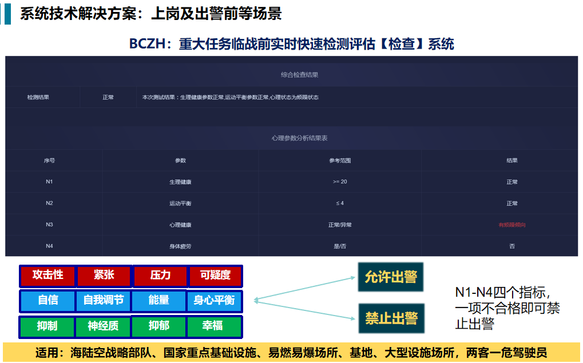Select the red 可疑度 box
Viewport: 583px width, 363px height.
click(x=215, y=276)
